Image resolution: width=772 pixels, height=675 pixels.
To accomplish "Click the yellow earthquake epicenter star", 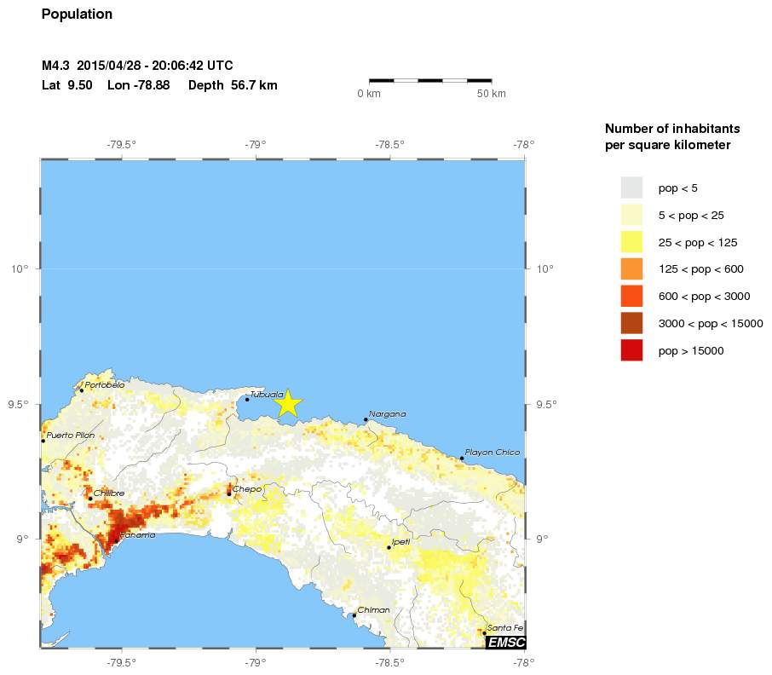I will click(288, 403).
